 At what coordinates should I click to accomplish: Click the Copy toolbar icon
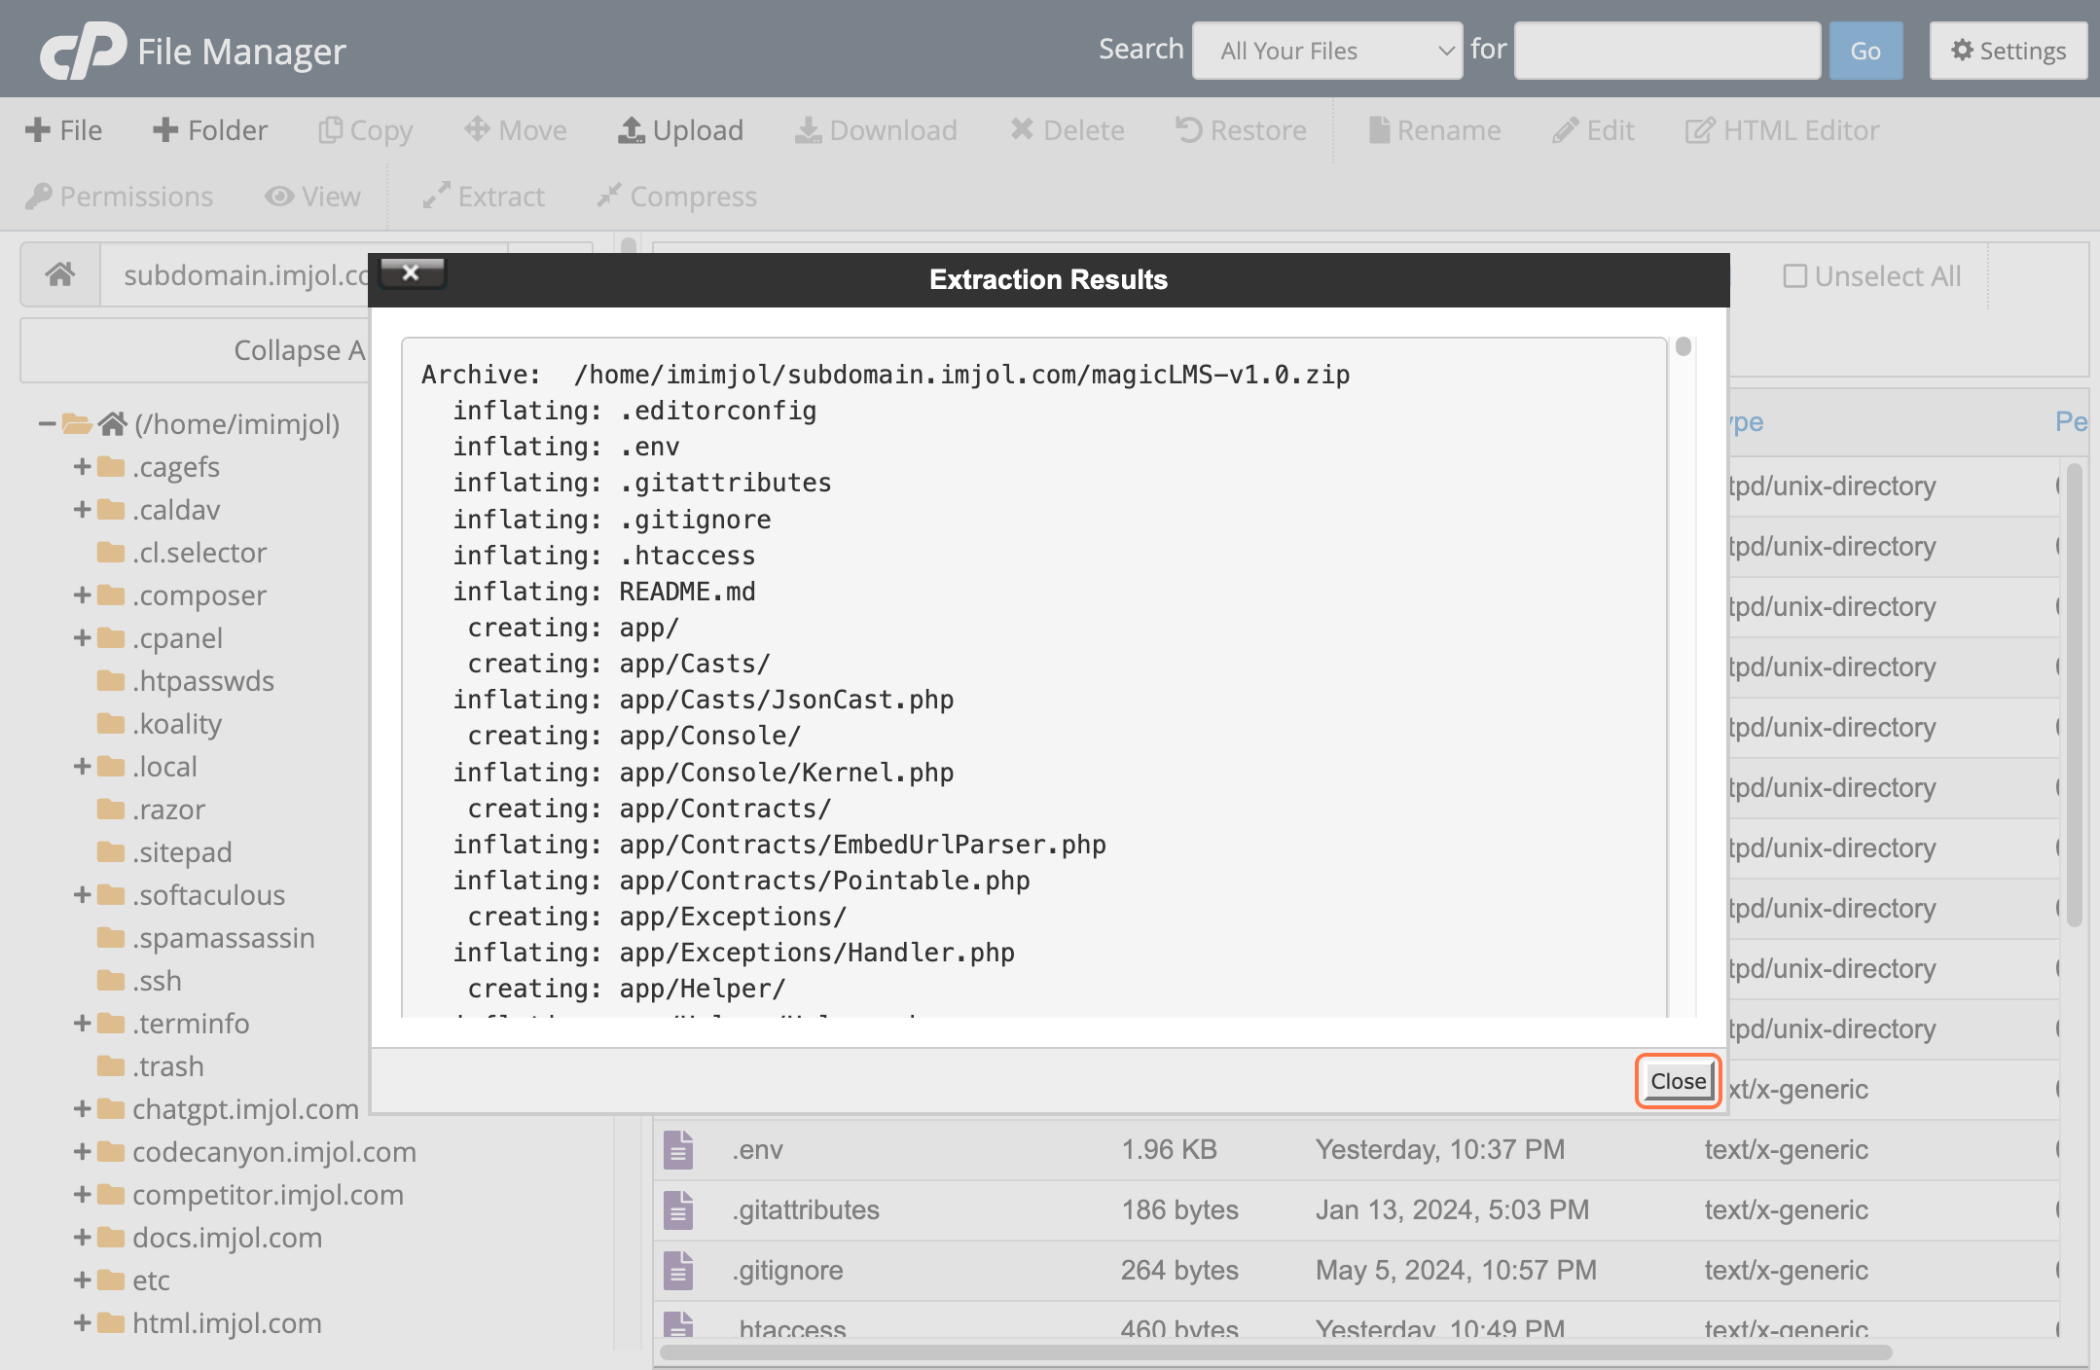pyautogui.click(x=366, y=130)
